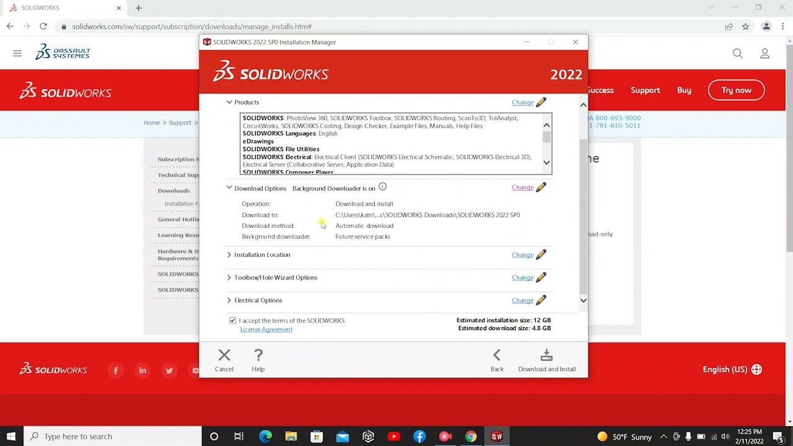Screen dimensions: 793x446
Task: Change the Installation Location
Action: point(522,255)
